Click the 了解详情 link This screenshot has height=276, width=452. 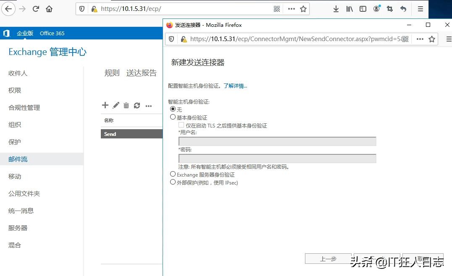(x=235, y=86)
